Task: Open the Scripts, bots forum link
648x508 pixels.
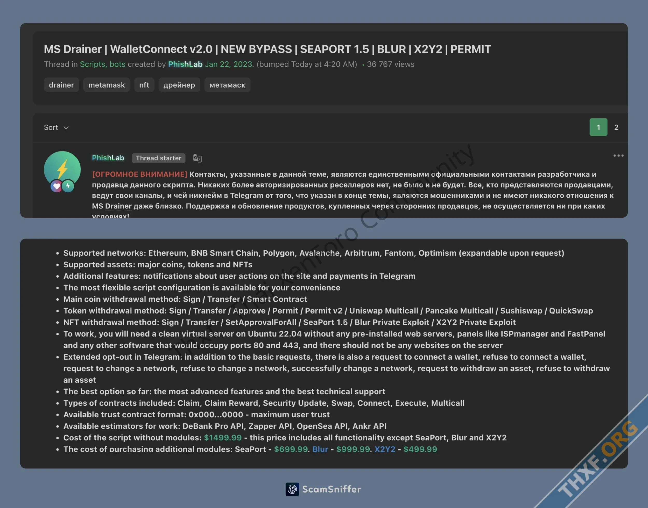Action: point(102,64)
